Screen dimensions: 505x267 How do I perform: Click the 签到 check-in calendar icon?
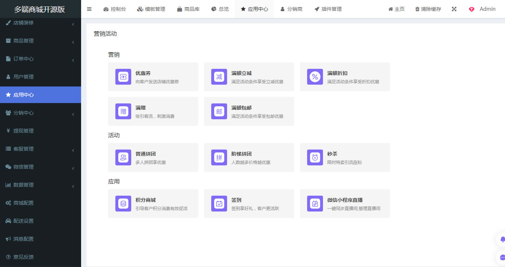coord(219,204)
